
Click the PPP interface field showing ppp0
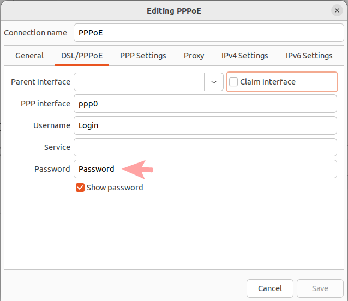click(x=205, y=104)
